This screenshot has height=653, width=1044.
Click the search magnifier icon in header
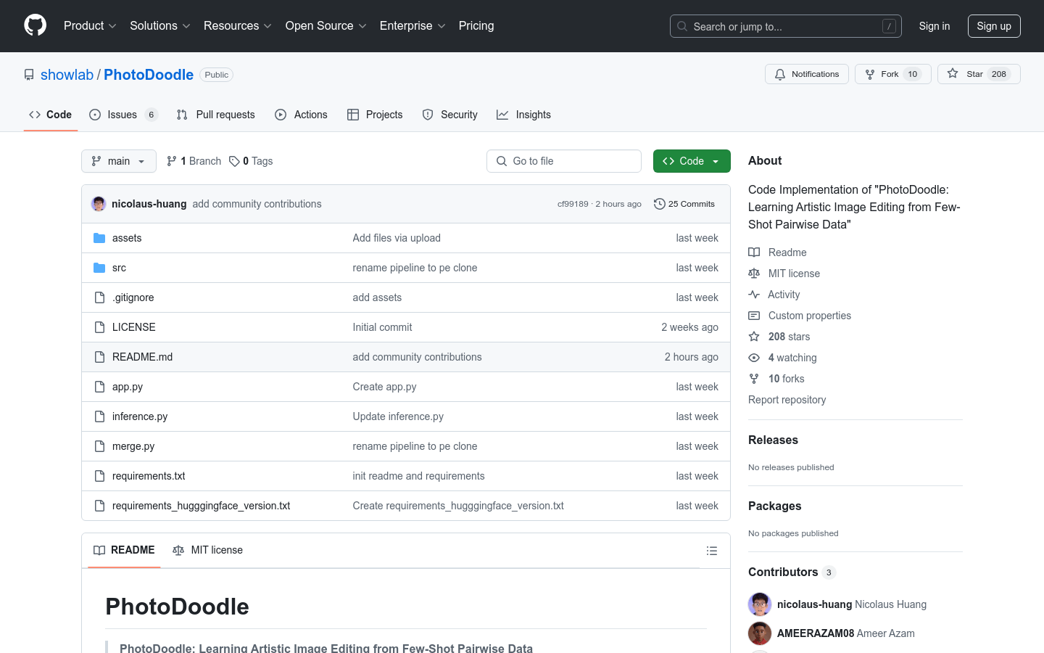click(682, 26)
